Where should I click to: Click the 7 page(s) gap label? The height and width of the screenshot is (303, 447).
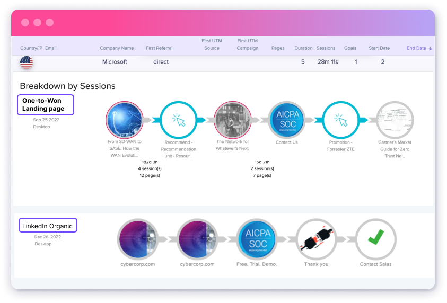262,175
